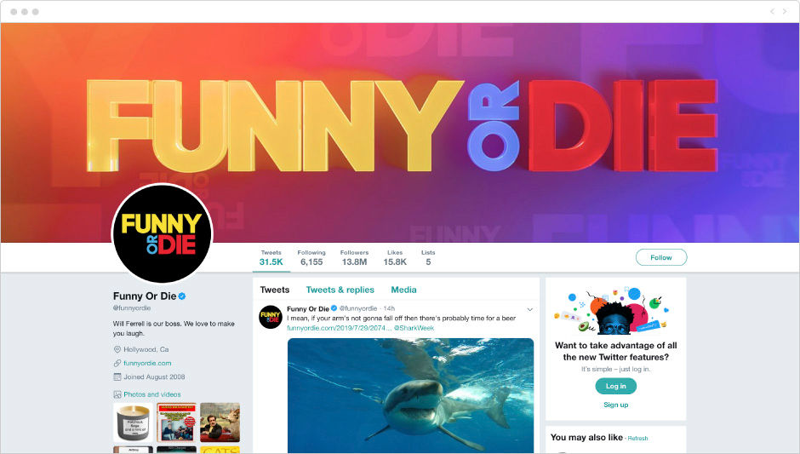Open the funnyordie.com/2019/7/29 tweet link
The width and height of the screenshot is (800, 454).
click(x=339, y=328)
